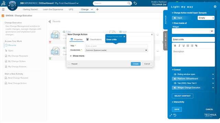Open the Credentials dropdown

[116, 50]
